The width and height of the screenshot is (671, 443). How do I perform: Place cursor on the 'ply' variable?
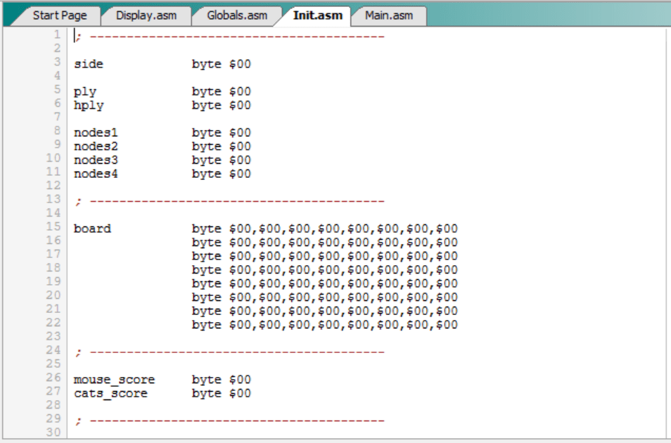point(85,92)
